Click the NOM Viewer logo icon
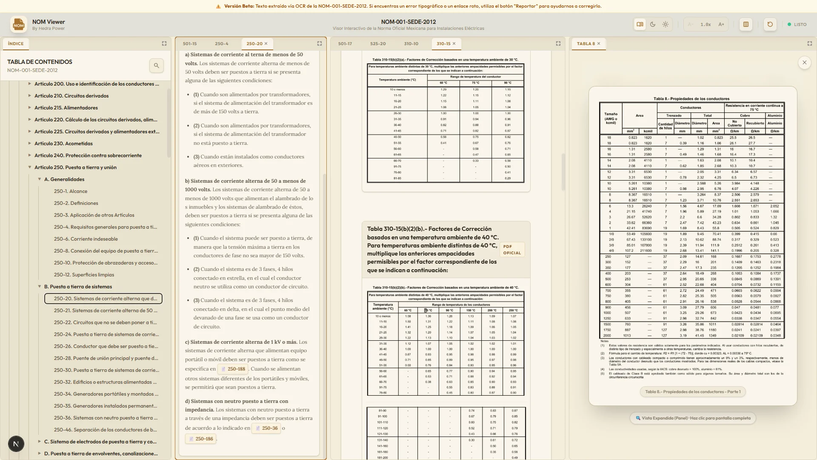 tap(19, 25)
